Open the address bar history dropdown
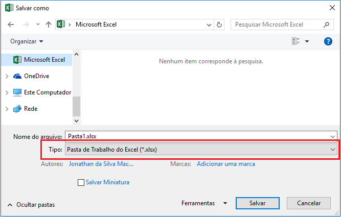341x217 pixels. tap(209, 25)
